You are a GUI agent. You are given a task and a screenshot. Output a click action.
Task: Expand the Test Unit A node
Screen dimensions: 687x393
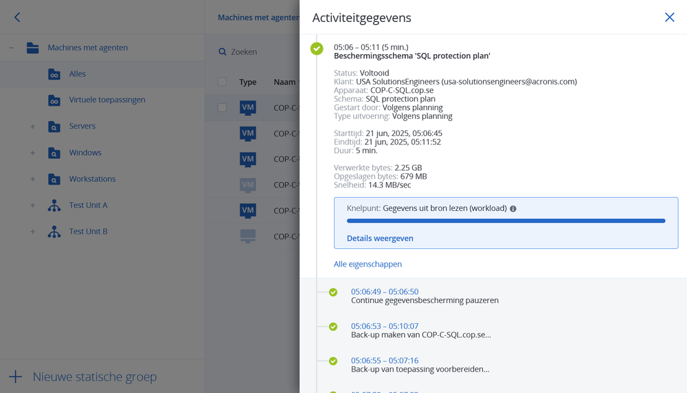point(32,205)
